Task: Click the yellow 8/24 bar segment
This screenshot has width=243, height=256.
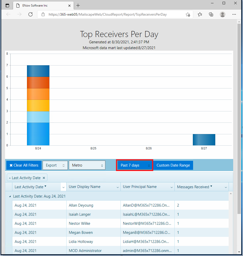Action: [38, 106]
